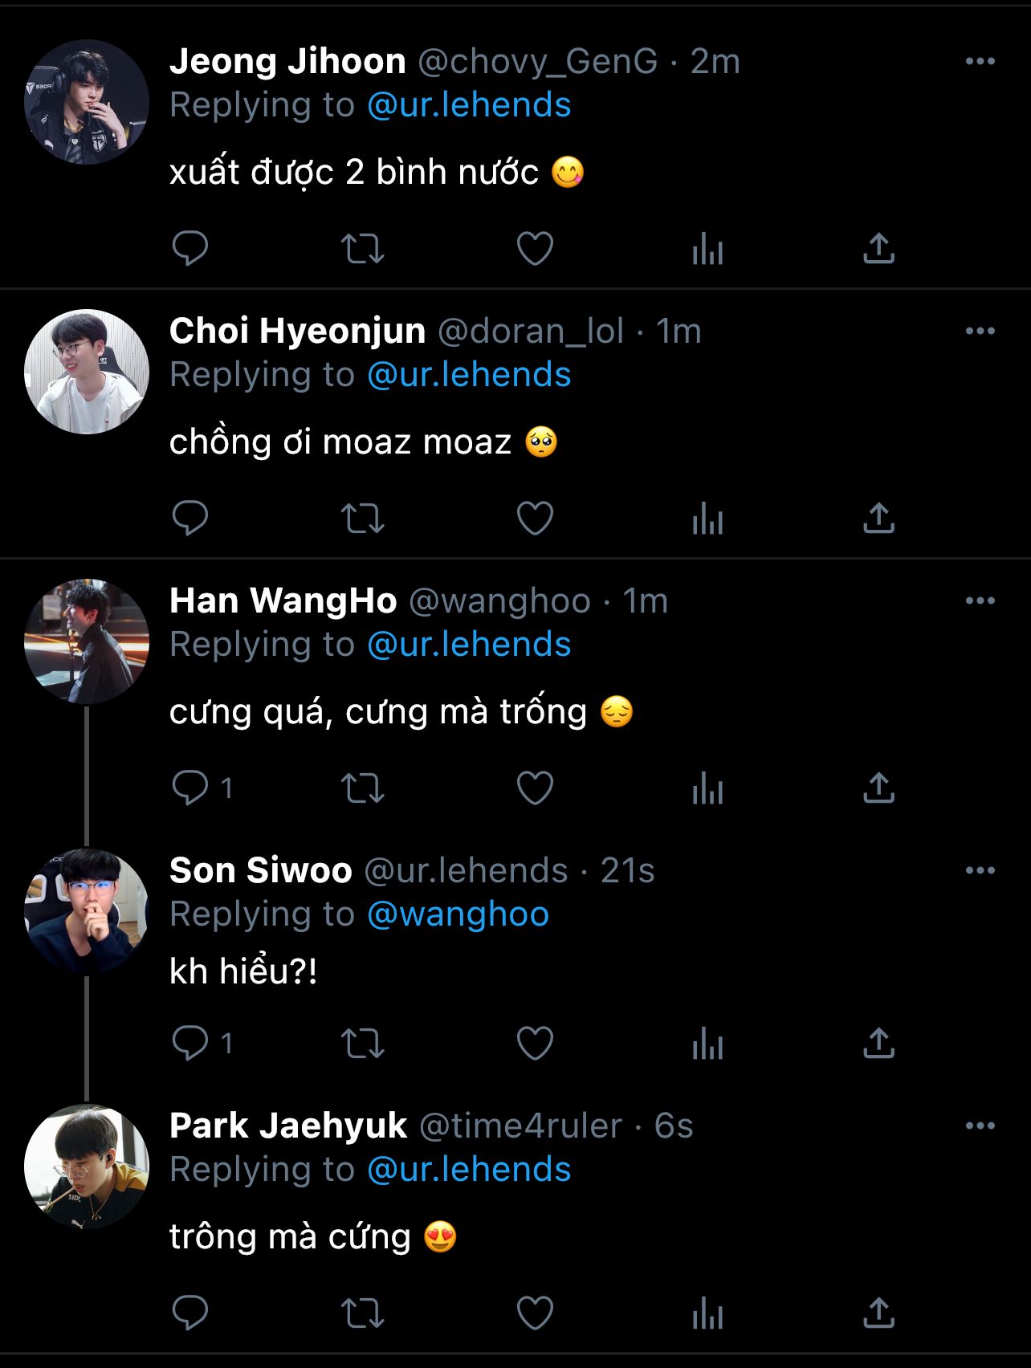The width and height of the screenshot is (1031, 1368).
Task: Like Park Jaehyuk's tweet
Action: (535, 1313)
